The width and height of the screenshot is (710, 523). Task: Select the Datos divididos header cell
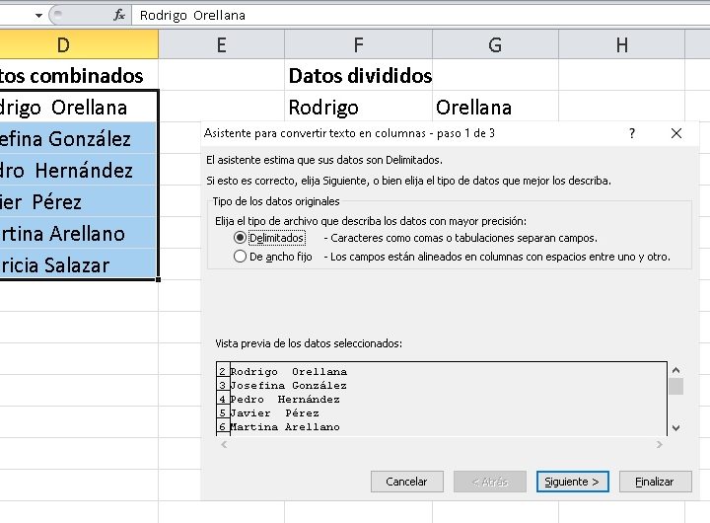[358, 76]
